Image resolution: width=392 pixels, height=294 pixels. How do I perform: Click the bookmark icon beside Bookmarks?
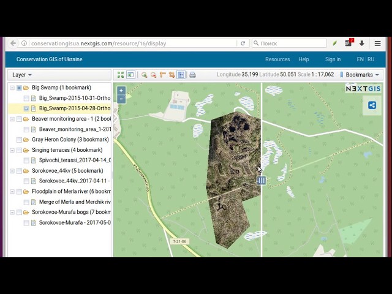click(x=342, y=75)
